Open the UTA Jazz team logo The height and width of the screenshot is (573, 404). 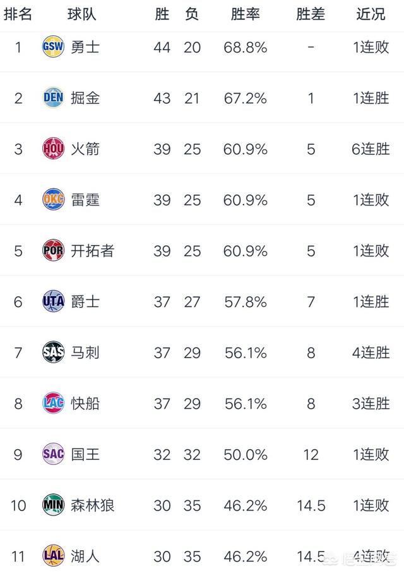tap(53, 301)
